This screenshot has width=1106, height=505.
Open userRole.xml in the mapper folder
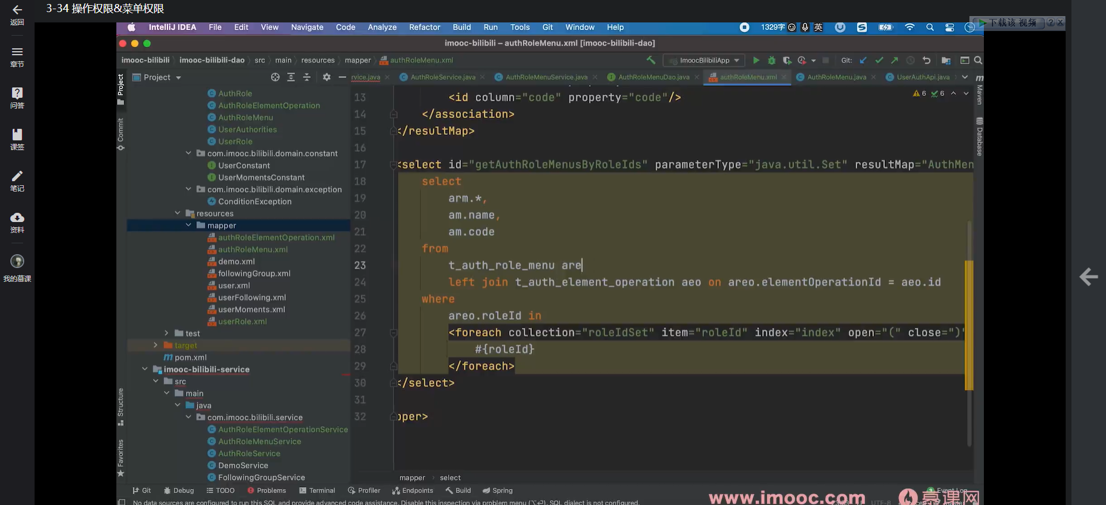[242, 322]
